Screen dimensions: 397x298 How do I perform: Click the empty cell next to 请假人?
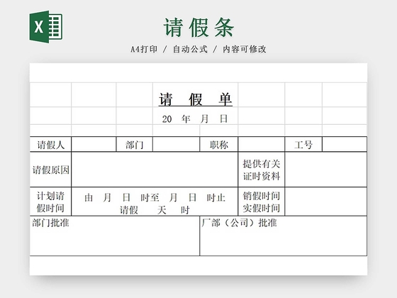click(x=94, y=145)
